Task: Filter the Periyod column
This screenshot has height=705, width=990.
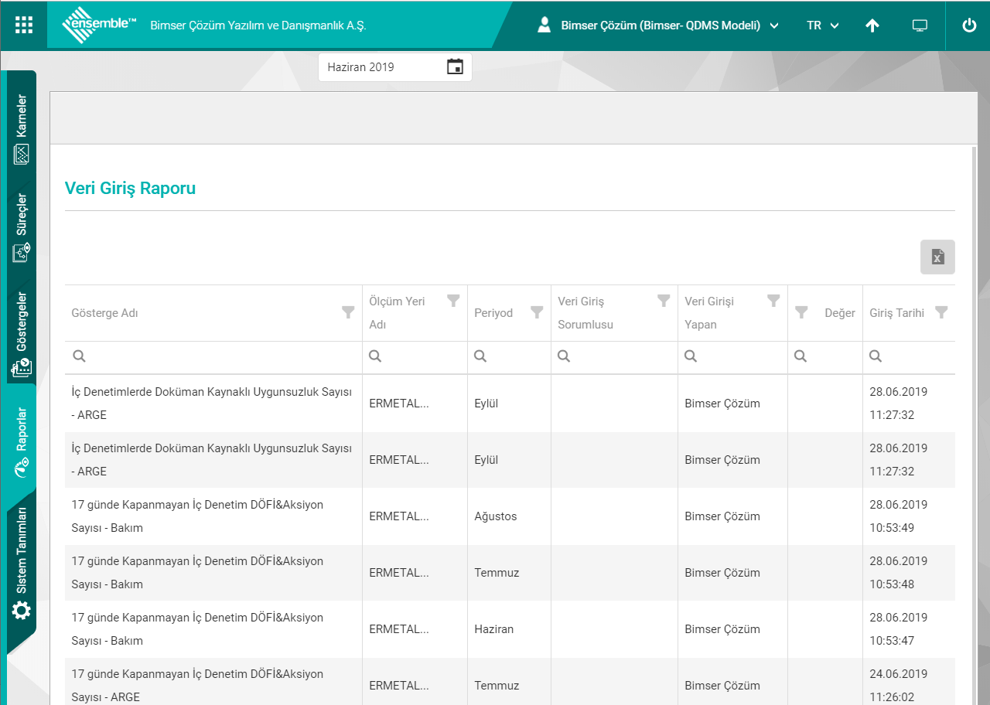Action: pos(537,312)
